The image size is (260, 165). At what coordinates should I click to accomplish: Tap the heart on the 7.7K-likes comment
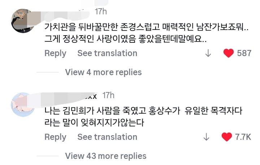(x=226, y=137)
